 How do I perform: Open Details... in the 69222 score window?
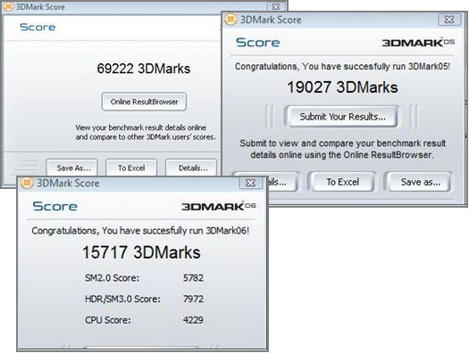(191, 168)
